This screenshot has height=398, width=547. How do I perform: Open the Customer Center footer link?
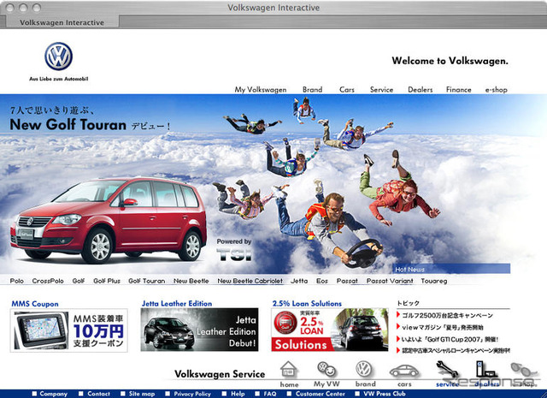(x=321, y=394)
